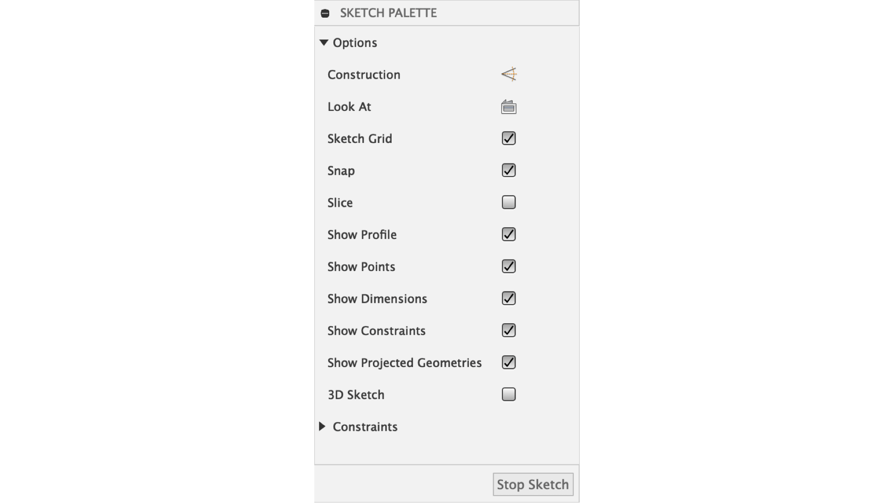Viewport: 894px width, 503px height.
Task: Toggle Show Profile checkbox off
Action: tap(509, 234)
